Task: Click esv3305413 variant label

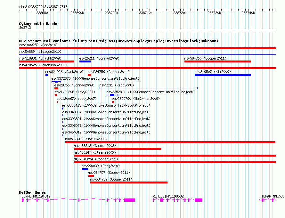Action: tap(106, 105)
